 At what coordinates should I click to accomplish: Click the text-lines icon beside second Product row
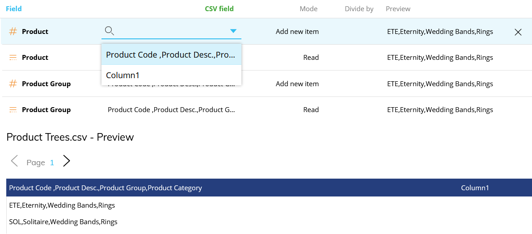tap(13, 58)
